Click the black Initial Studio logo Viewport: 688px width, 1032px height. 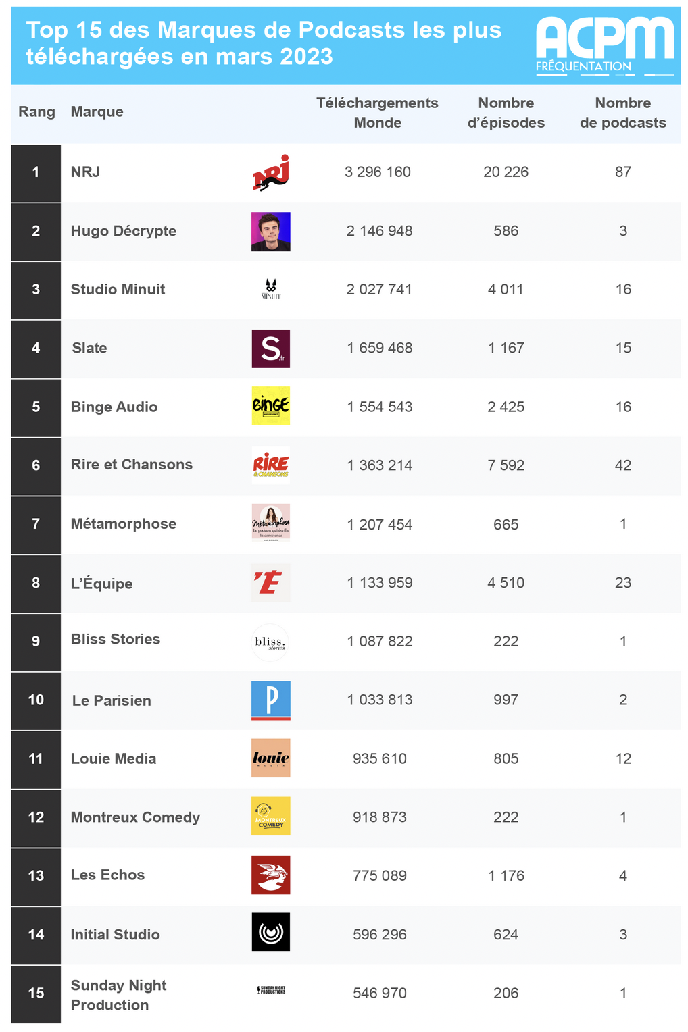coord(271,932)
